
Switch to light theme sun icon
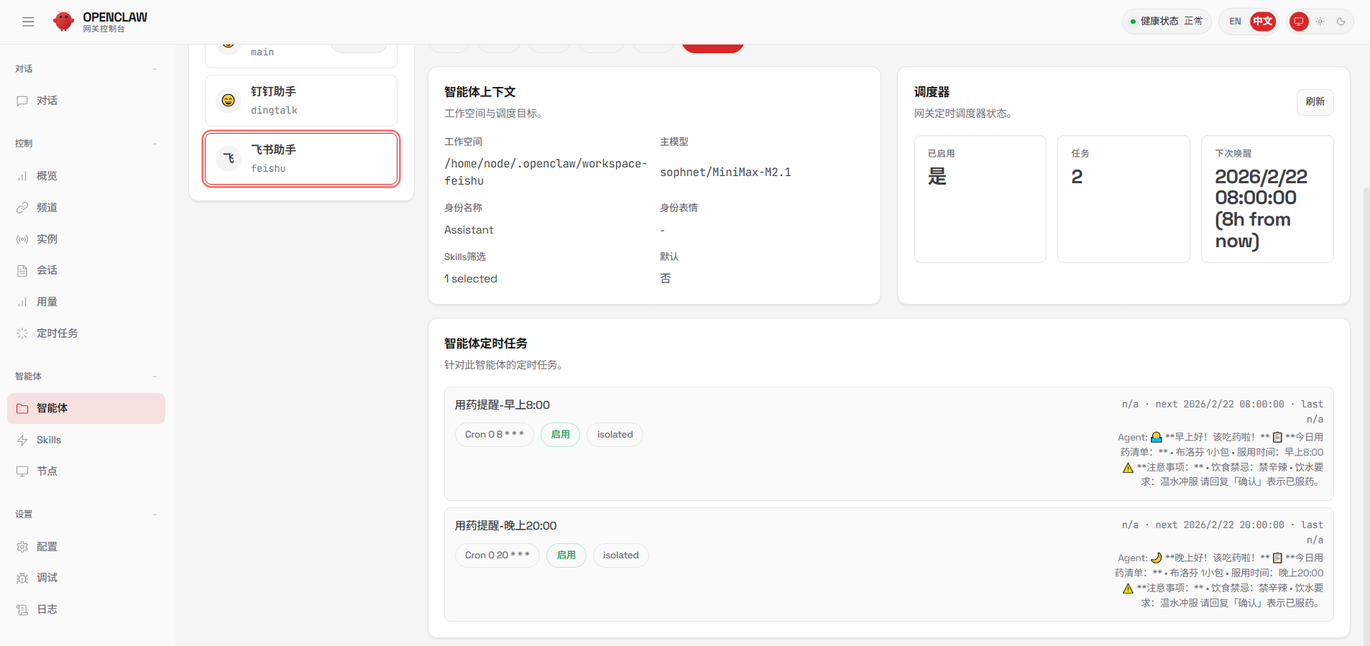1320,22
